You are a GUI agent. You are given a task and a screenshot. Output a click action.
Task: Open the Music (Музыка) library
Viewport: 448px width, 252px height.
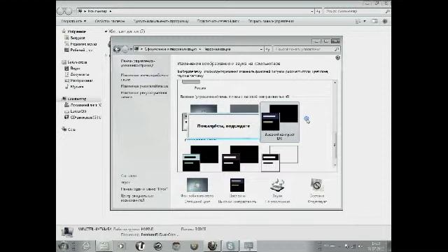click(76, 87)
